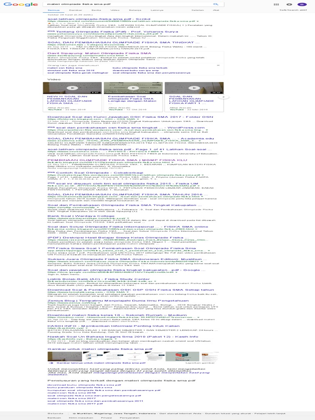Open 'Sukses Juara Olimpiade Fisika SMA (Indonesian Edition)' result
The width and height of the screenshot is (315, 420).
tap(127, 259)
